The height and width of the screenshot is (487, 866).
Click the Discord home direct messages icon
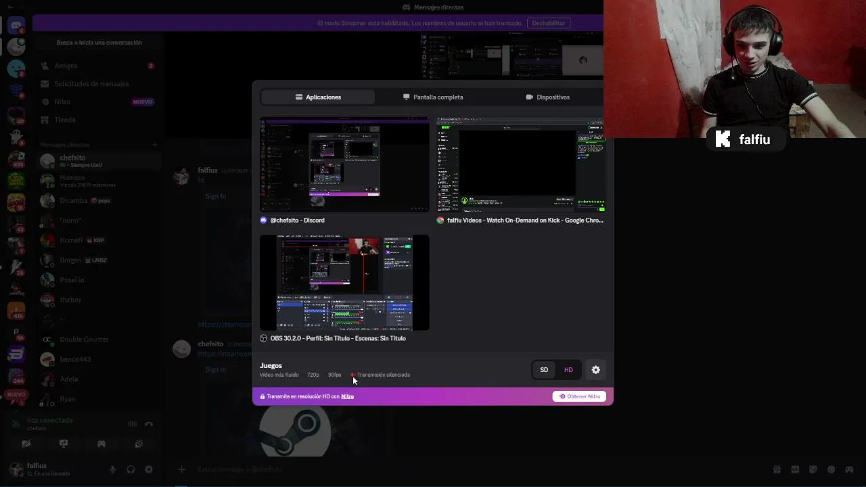pyautogui.click(x=16, y=26)
